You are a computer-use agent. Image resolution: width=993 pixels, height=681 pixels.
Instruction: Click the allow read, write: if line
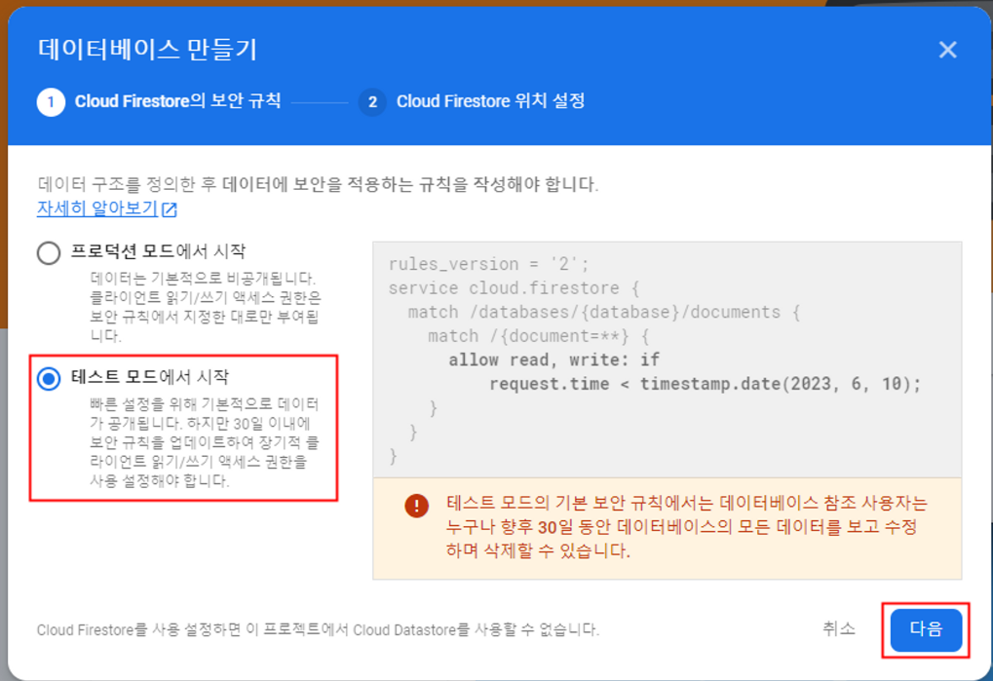point(554,360)
